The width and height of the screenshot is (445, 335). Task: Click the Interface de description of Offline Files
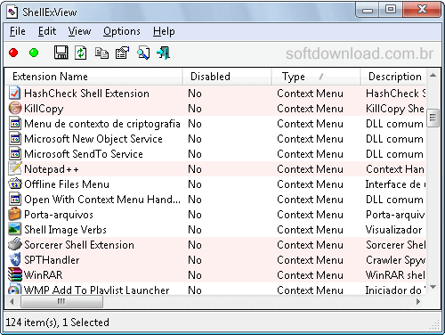pyautogui.click(x=395, y=184)
